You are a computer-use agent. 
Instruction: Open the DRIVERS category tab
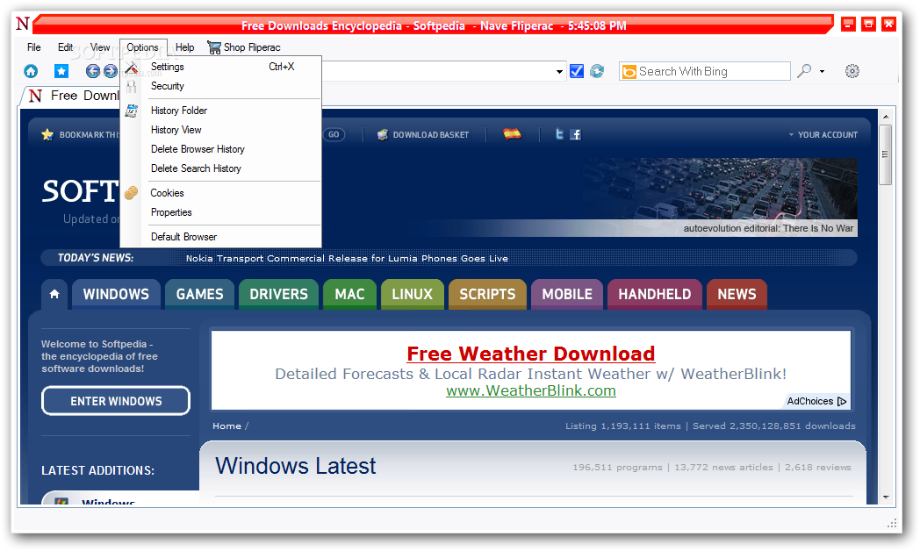pyautogui.click(x=278, y=294)
